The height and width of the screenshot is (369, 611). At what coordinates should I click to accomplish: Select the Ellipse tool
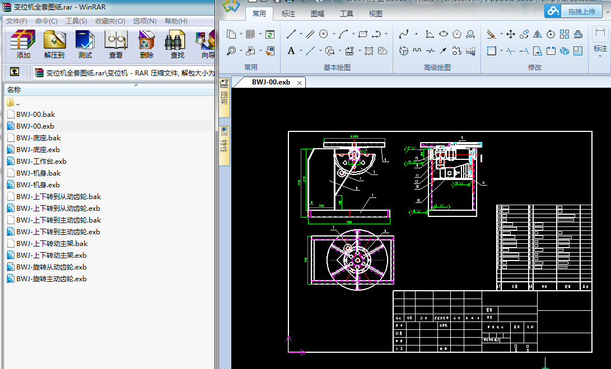click(444, 34)
